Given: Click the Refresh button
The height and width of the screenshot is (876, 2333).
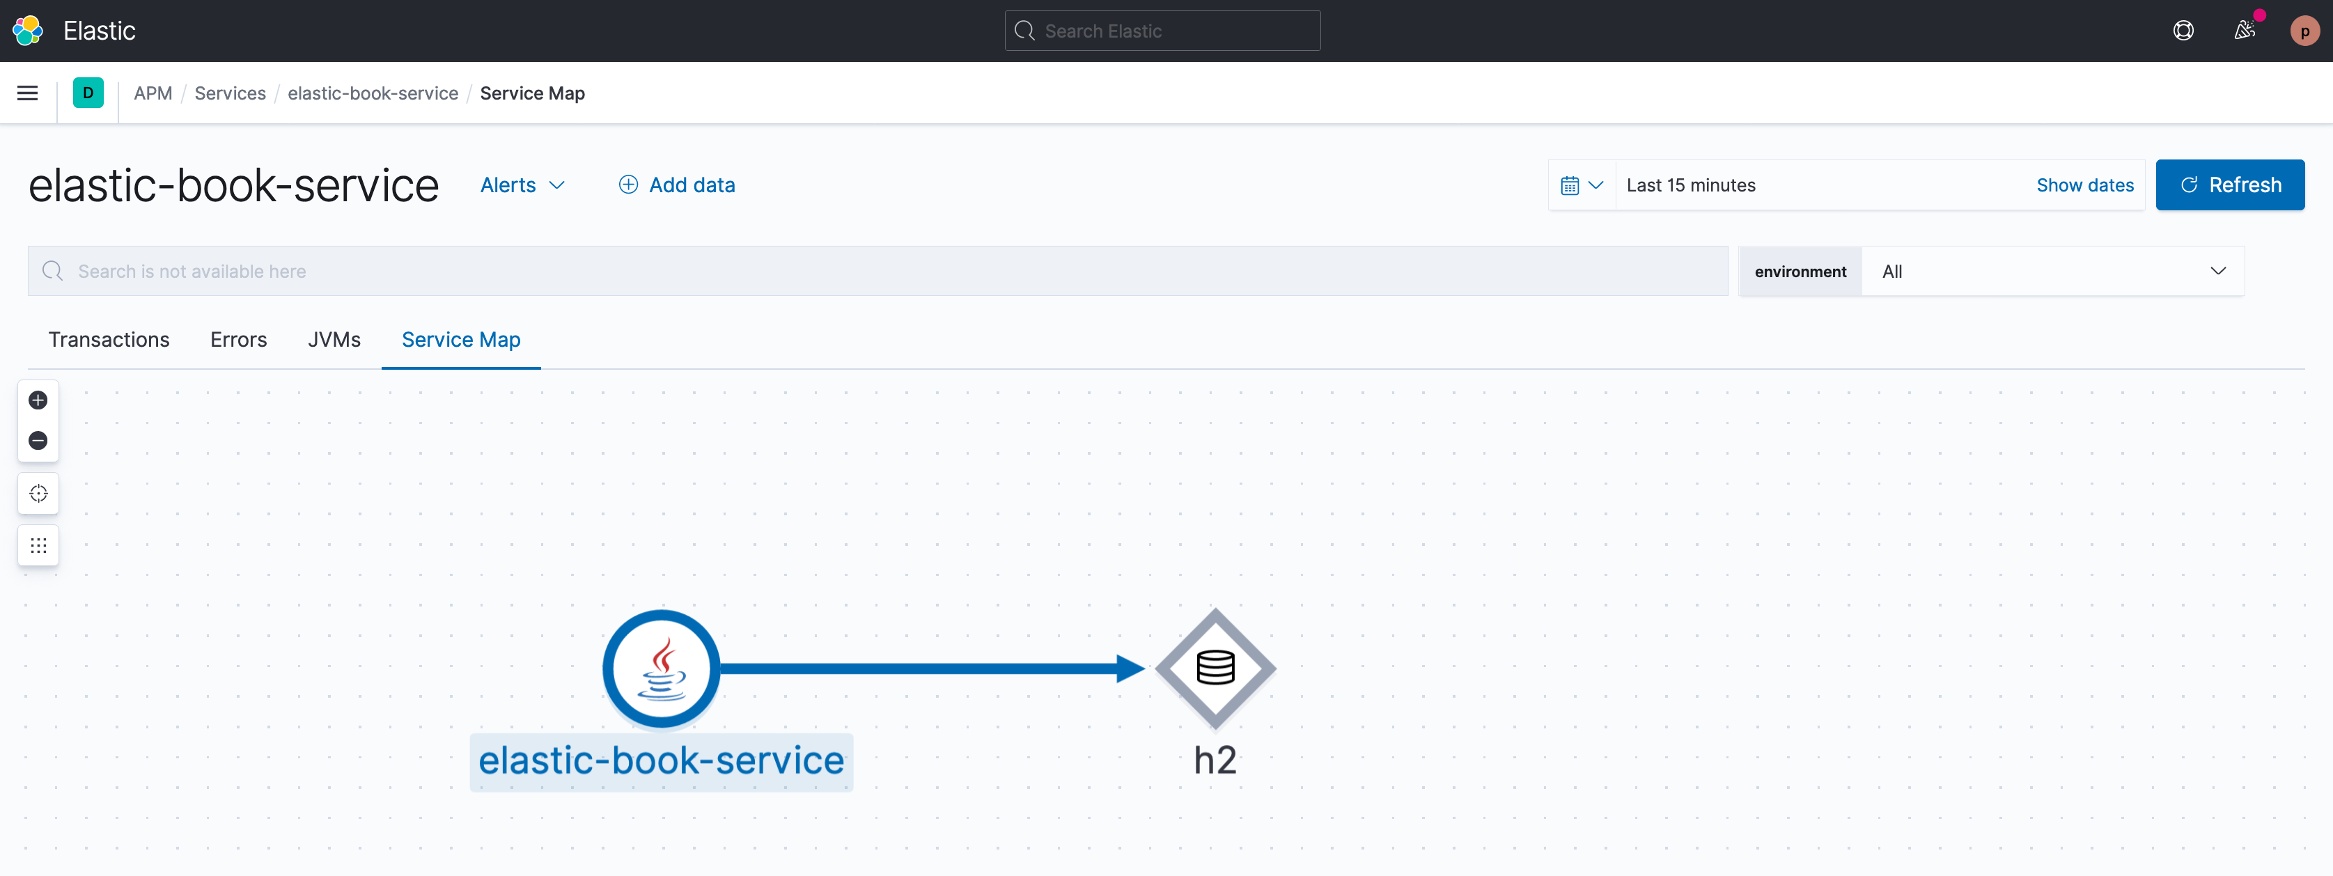Looking at the screenshot, I should (x=2229, y=185).
